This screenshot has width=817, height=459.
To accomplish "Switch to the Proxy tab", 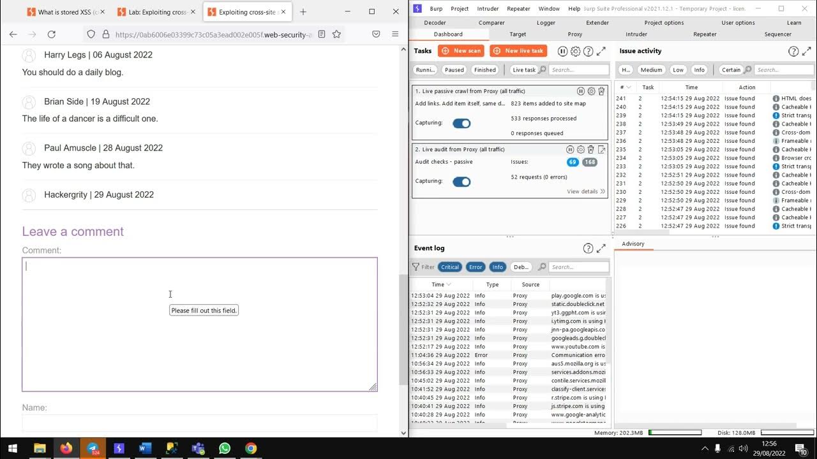I will [x=574, y=34].
